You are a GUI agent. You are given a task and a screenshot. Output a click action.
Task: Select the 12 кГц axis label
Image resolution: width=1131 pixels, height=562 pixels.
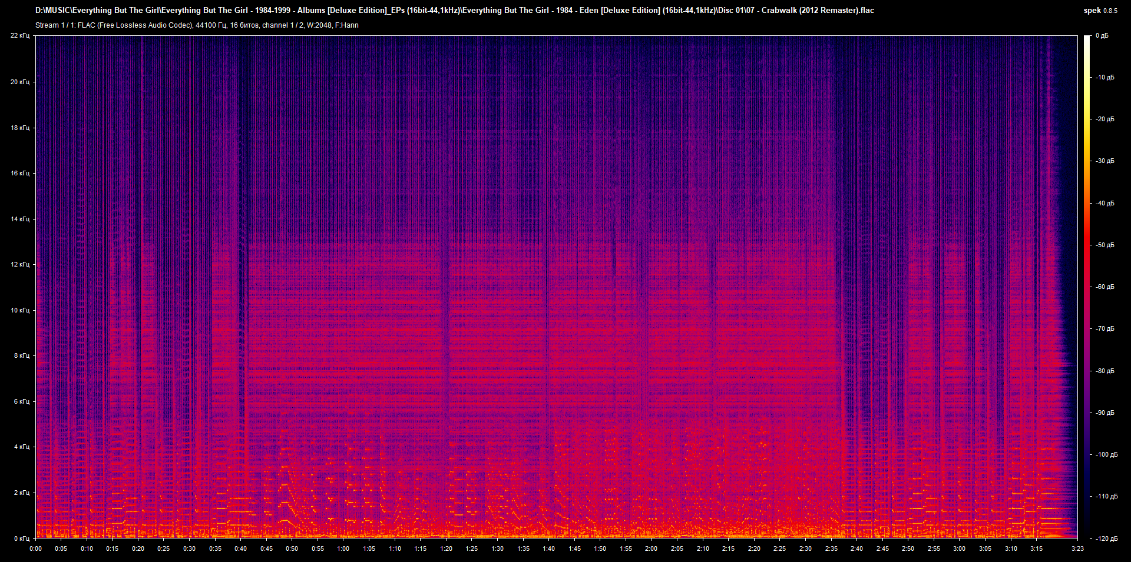click(x=19, y=264)
